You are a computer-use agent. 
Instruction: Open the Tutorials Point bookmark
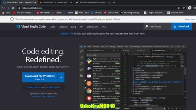coord(175,13)
